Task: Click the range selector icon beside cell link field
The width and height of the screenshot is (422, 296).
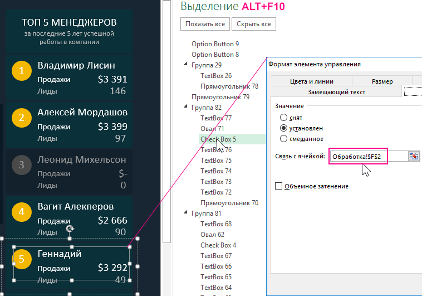Action: click(x=414, y=157)
